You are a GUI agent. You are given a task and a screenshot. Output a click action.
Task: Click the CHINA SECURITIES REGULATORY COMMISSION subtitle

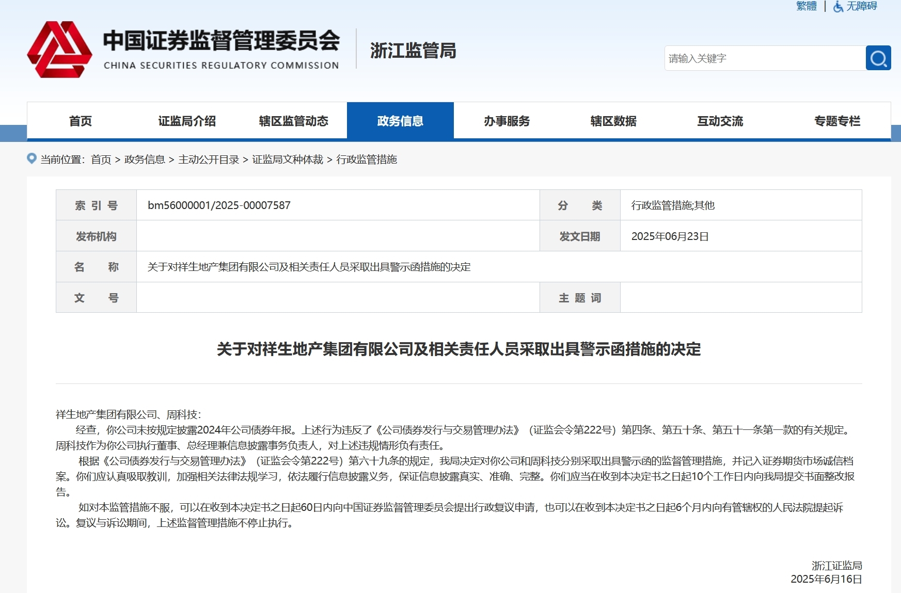tap(222, 66)
